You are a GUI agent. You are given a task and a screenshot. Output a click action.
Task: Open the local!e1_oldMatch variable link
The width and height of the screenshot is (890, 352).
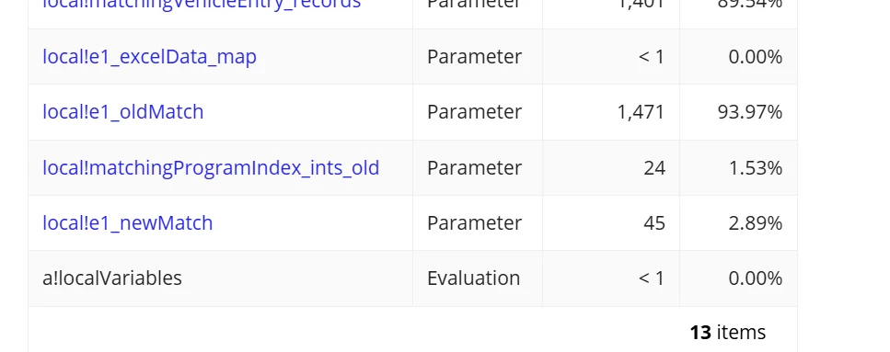[x=123, y=111]
